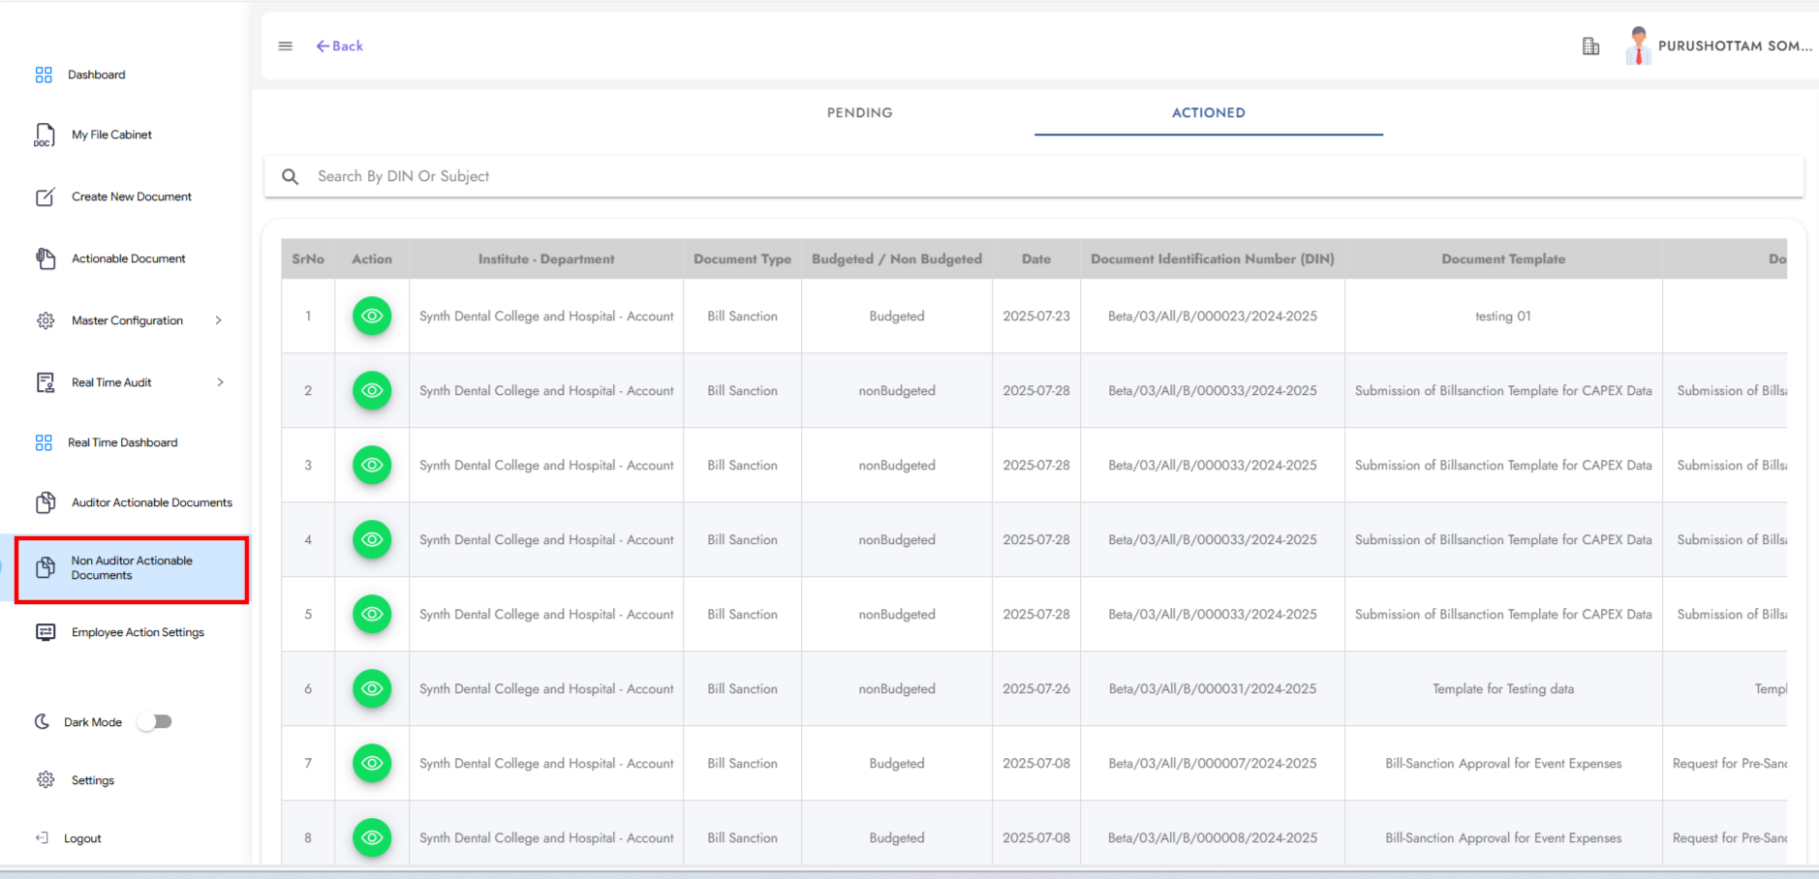
Task: Open the Dashboard from the sidebar
Action: 97,75
